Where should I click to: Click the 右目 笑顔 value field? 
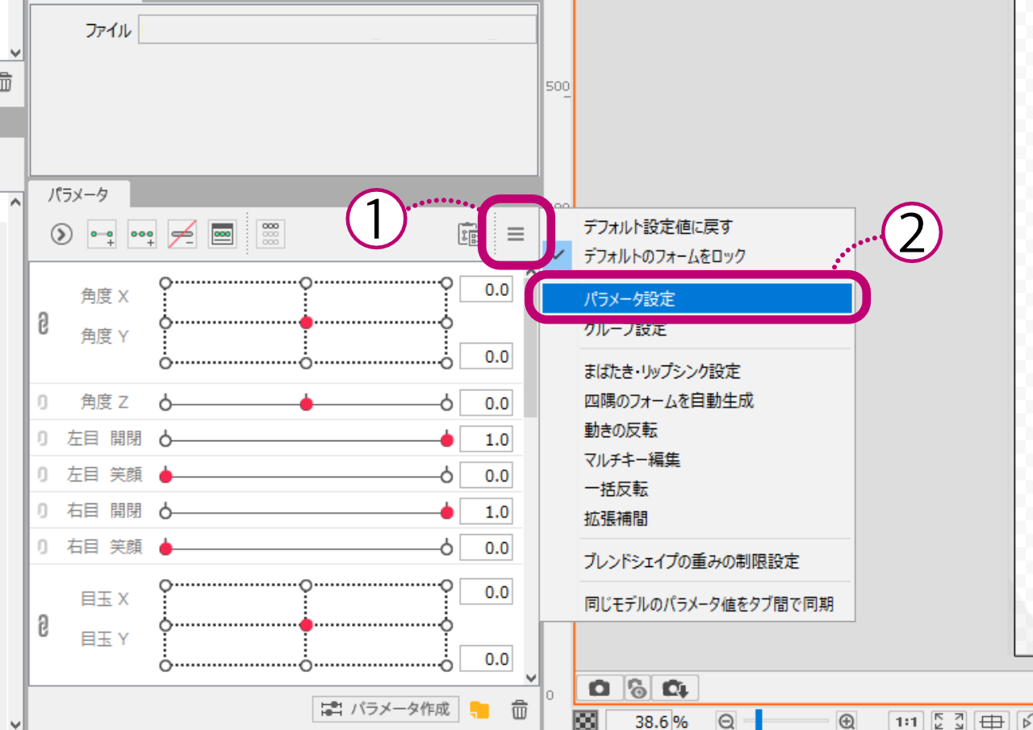point(486,549)
